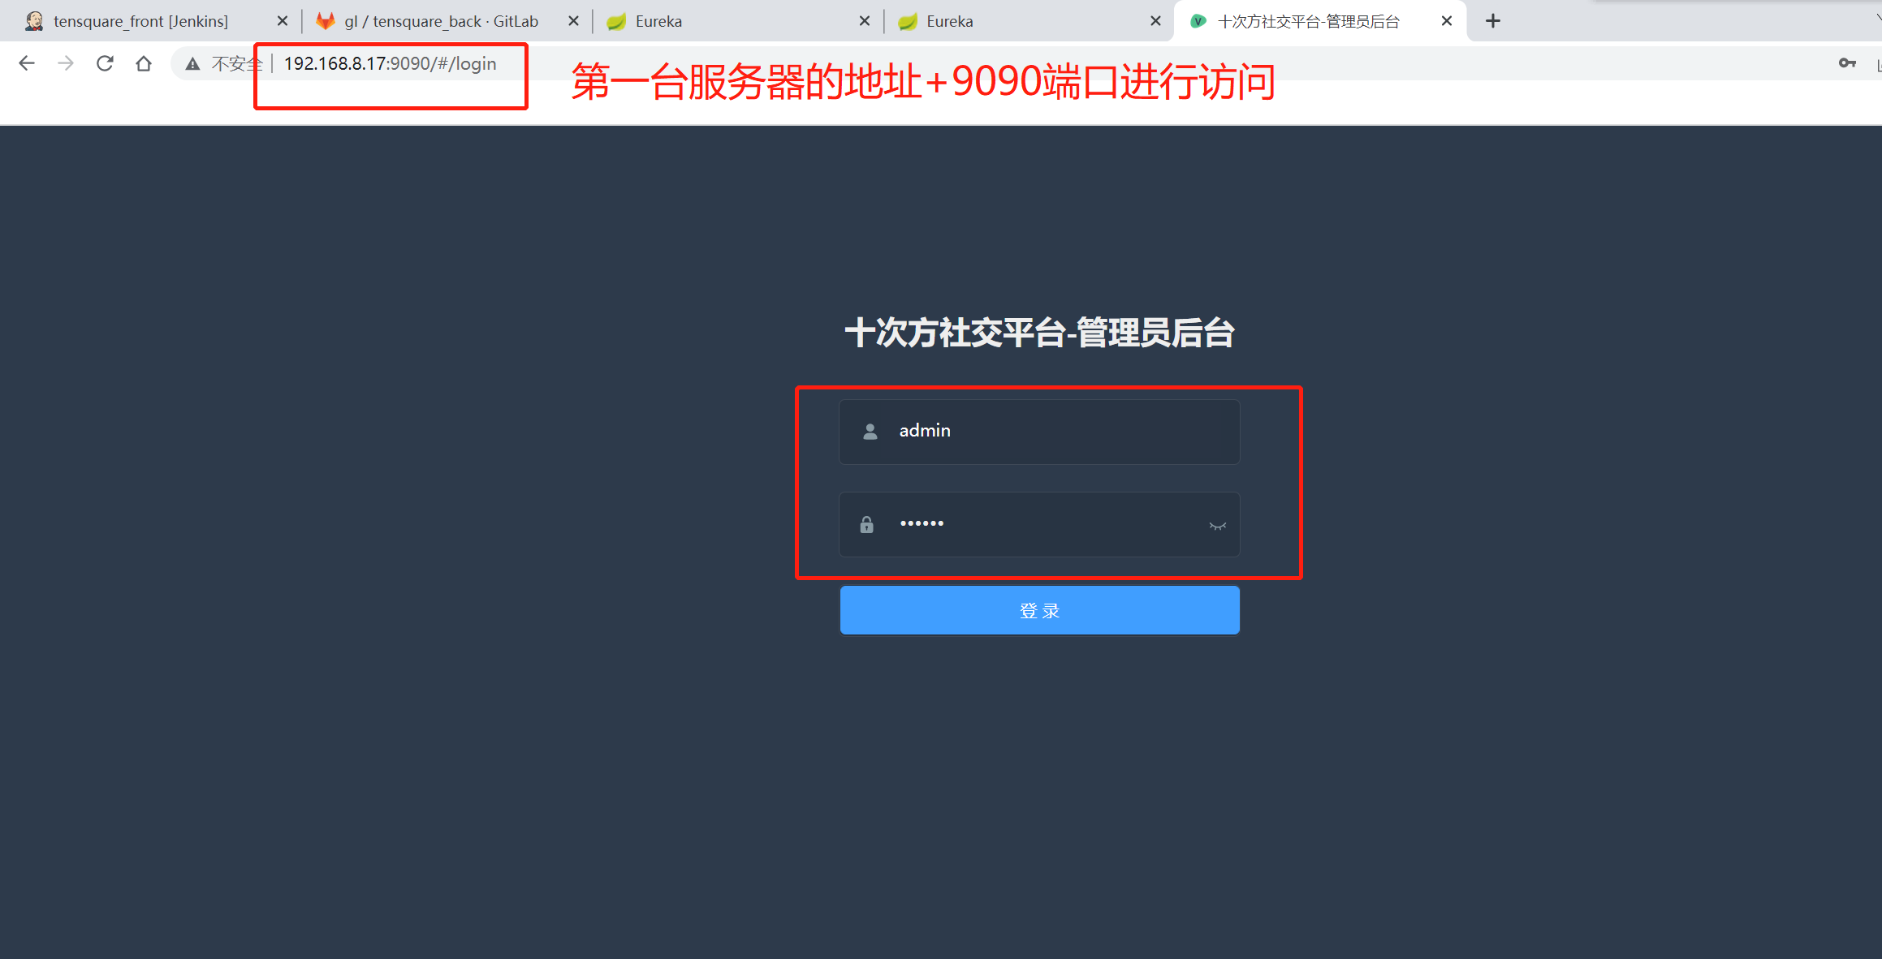1882x959 pixels.
Task: Focus the admin username input field
Action: point(1039,432)
